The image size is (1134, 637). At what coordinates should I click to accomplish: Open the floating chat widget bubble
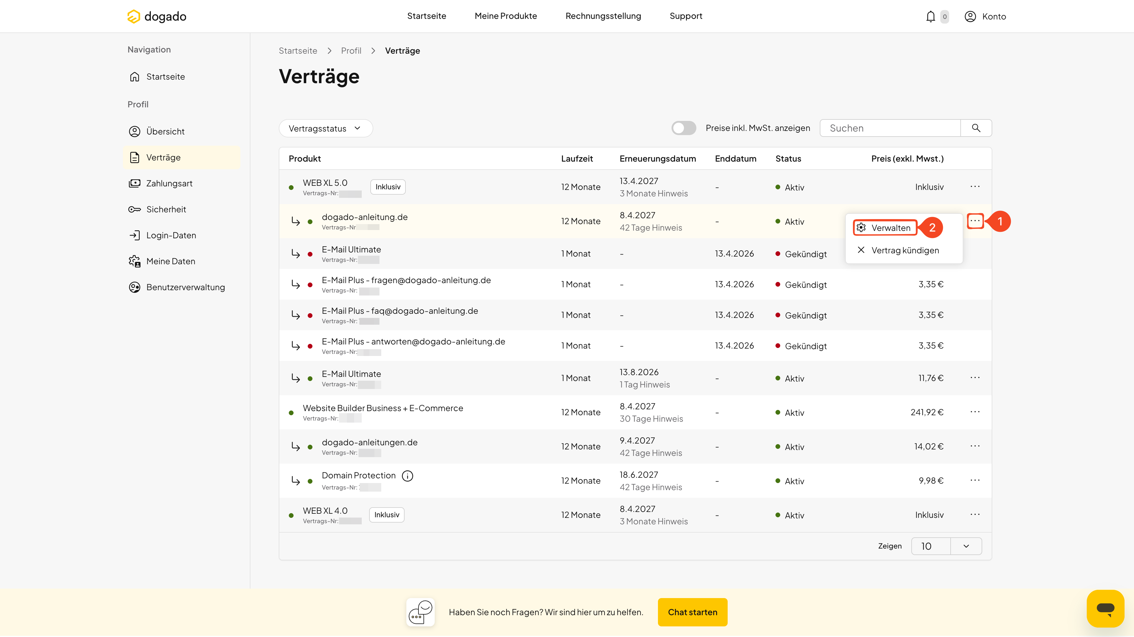pos(1105,608)
